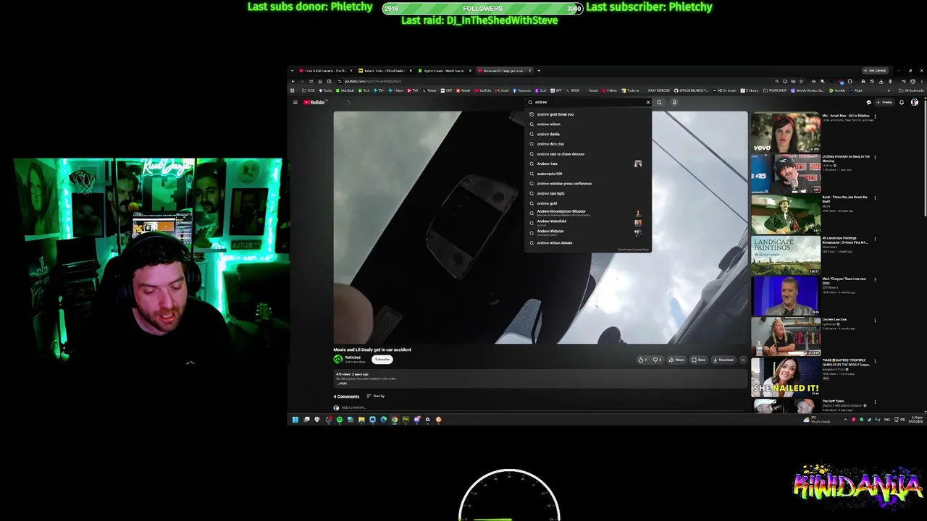Open Windows Start menu on taskbar
The height and width of the screenshot is (521, 927).
(295, 420)
